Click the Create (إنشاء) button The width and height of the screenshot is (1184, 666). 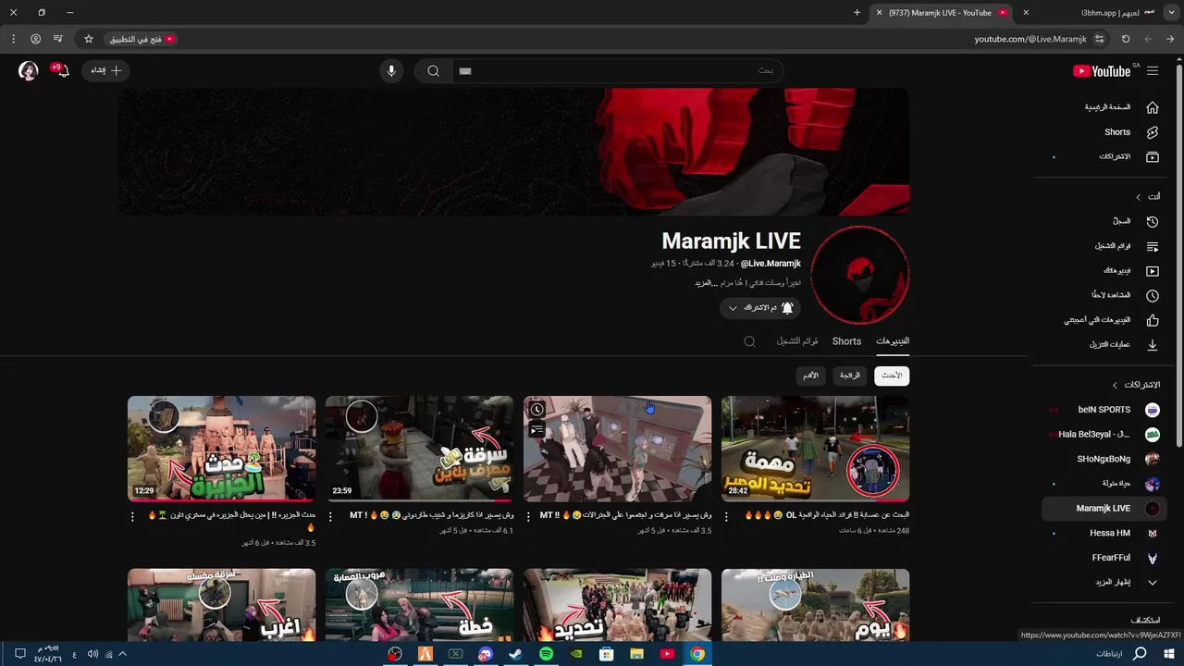(x=104, y=71)
